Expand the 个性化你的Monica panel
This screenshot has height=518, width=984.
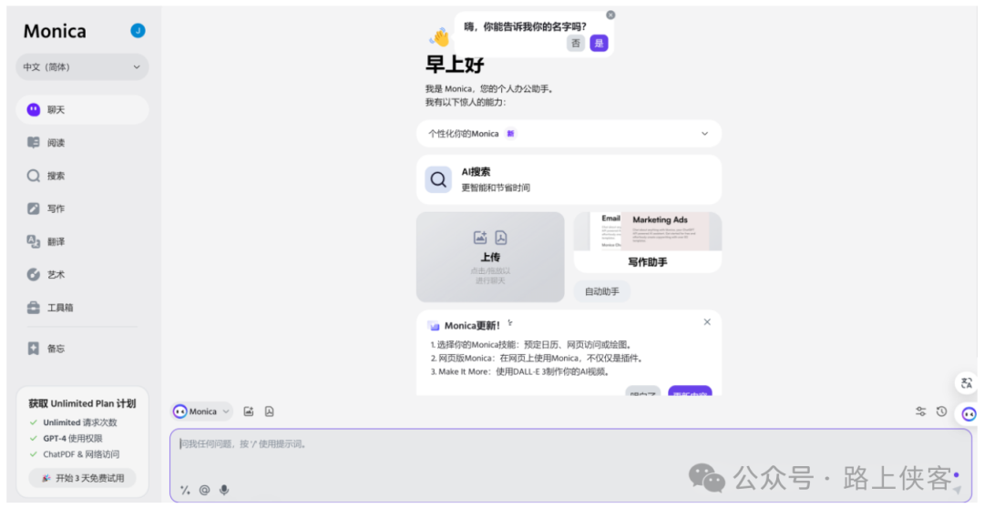(x=569, y=134)
